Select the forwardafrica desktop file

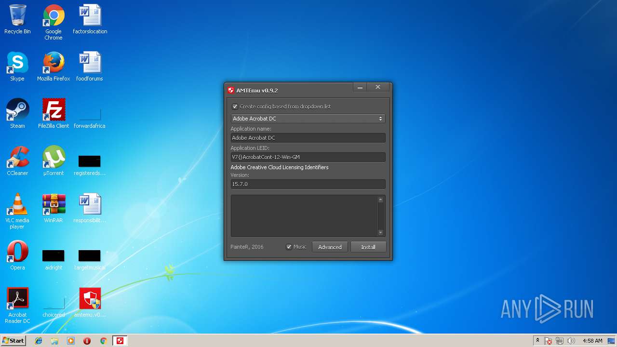90,118
